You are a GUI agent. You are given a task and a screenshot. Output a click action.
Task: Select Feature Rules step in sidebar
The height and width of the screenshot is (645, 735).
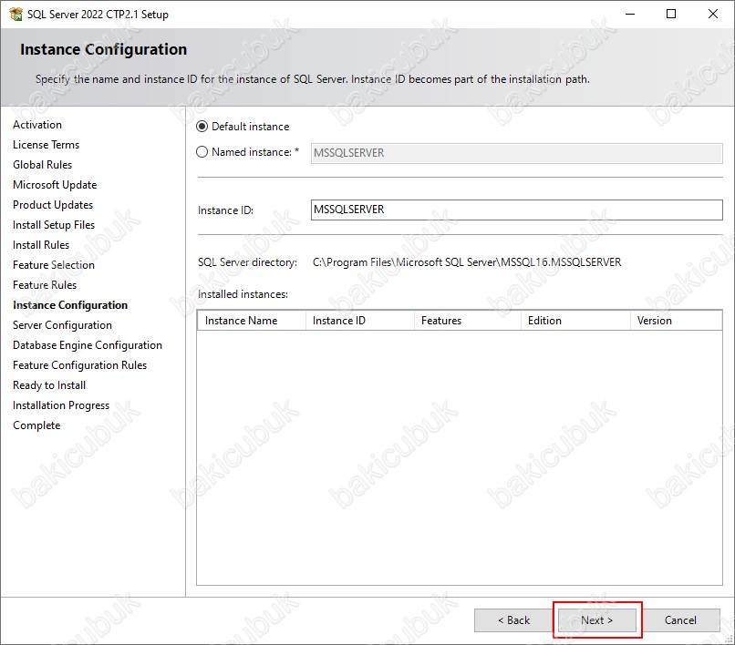tap(45, 285)
